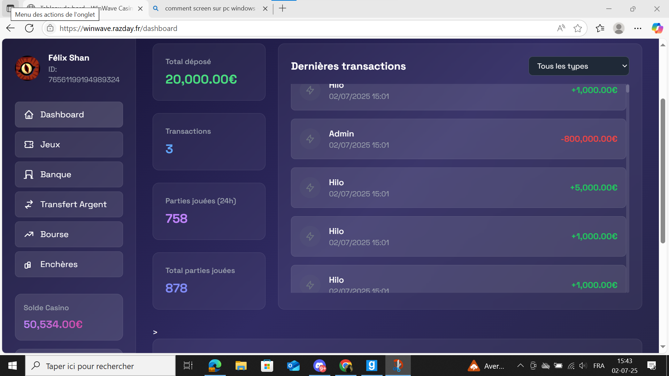Select the Hilo +5,000.00€ transaction row
669x376 pixels.
pyautogui.click(x=458, y=188)
